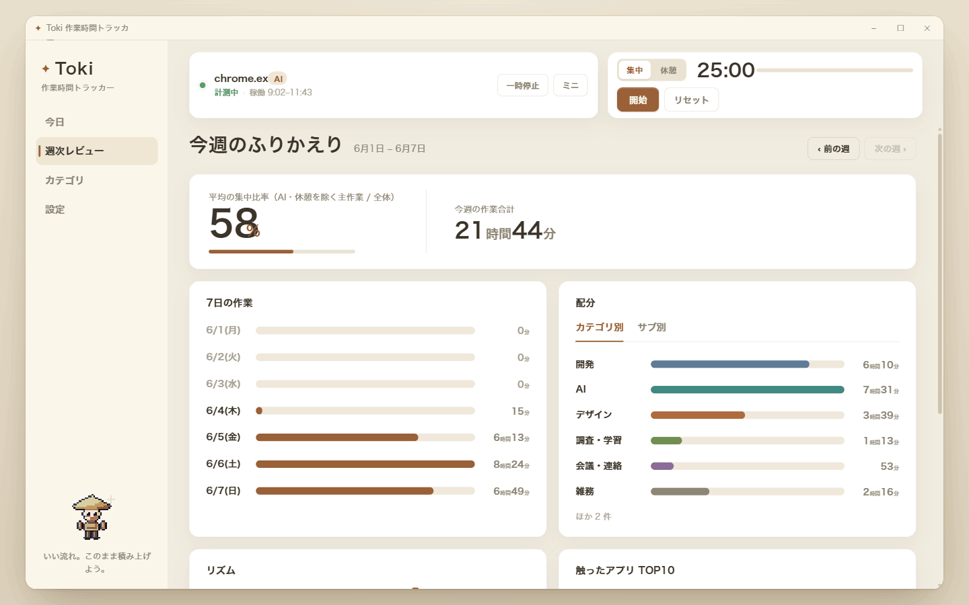This screenshot has width=969, height=605.
Task: Open 設定 in the sidebar
Action: [x=97, y=210]
